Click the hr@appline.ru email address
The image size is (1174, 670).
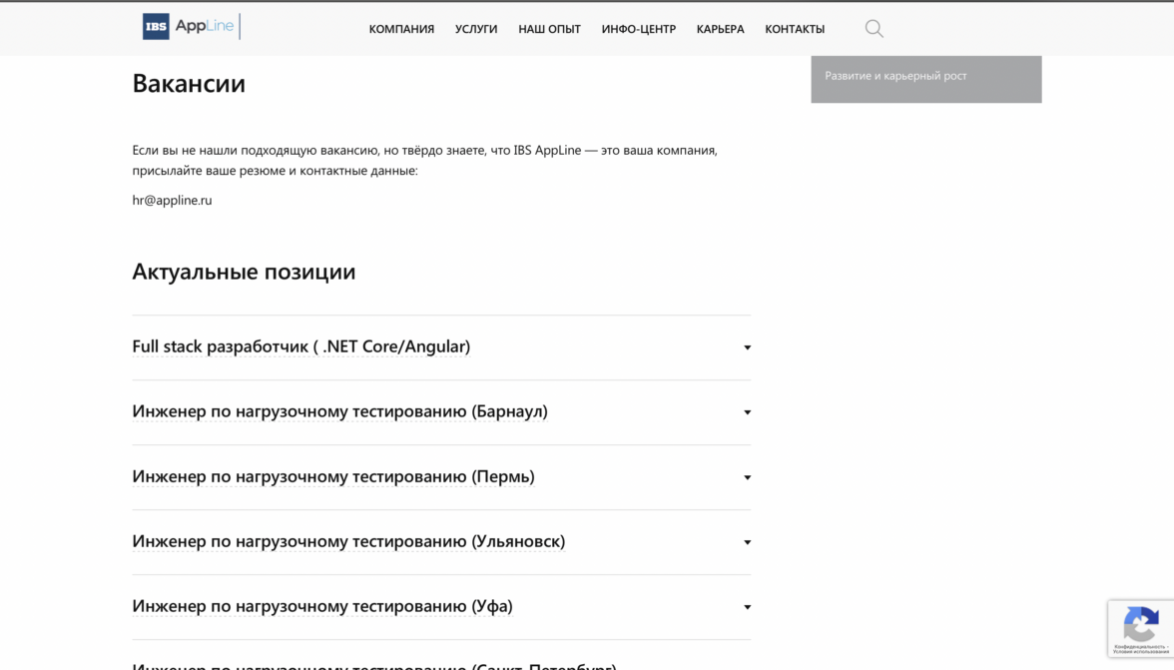[x=172, y=200]
